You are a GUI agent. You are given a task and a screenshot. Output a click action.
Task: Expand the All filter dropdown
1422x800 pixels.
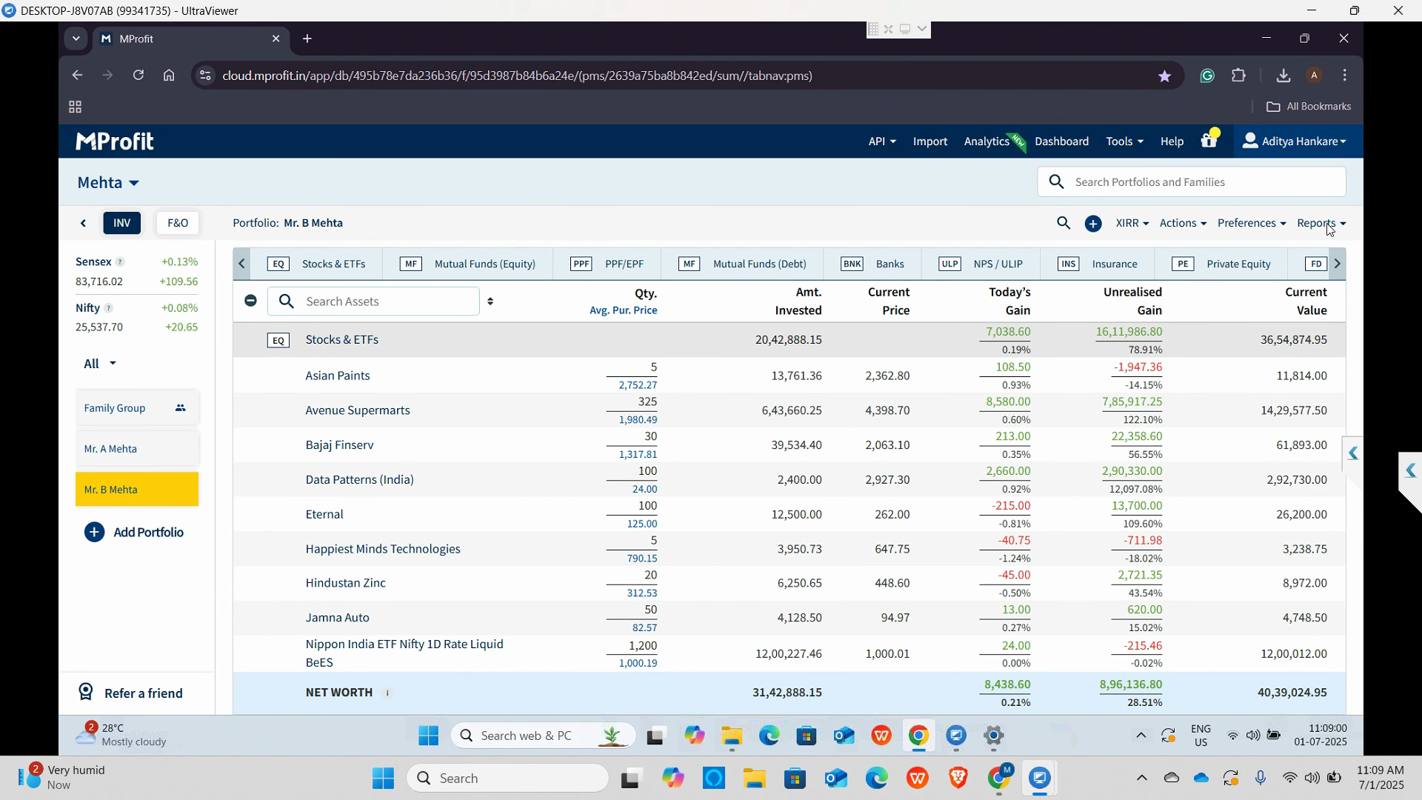tap(100, 364)
